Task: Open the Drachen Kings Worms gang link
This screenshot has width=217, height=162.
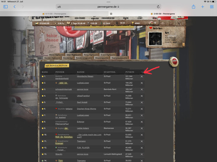Action: click(x=86, y=109)
